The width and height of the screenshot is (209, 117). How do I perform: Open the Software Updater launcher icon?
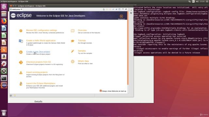pyautogui.click(x=4, y=71)
